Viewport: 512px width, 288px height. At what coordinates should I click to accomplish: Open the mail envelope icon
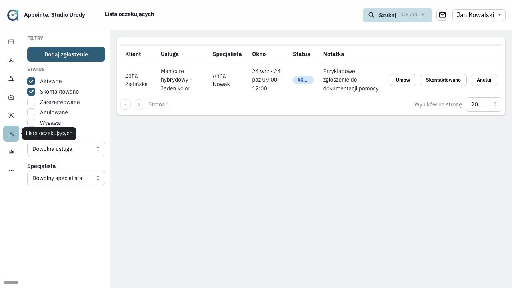(x=442, y=15)
